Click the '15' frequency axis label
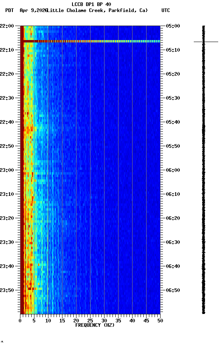Screen dimensions: 221x346 [x=62, y=321]
